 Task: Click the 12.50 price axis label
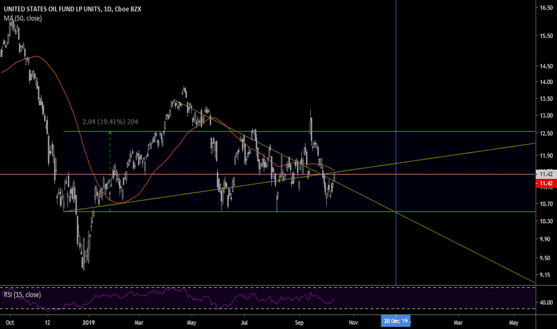coord(546,133)
